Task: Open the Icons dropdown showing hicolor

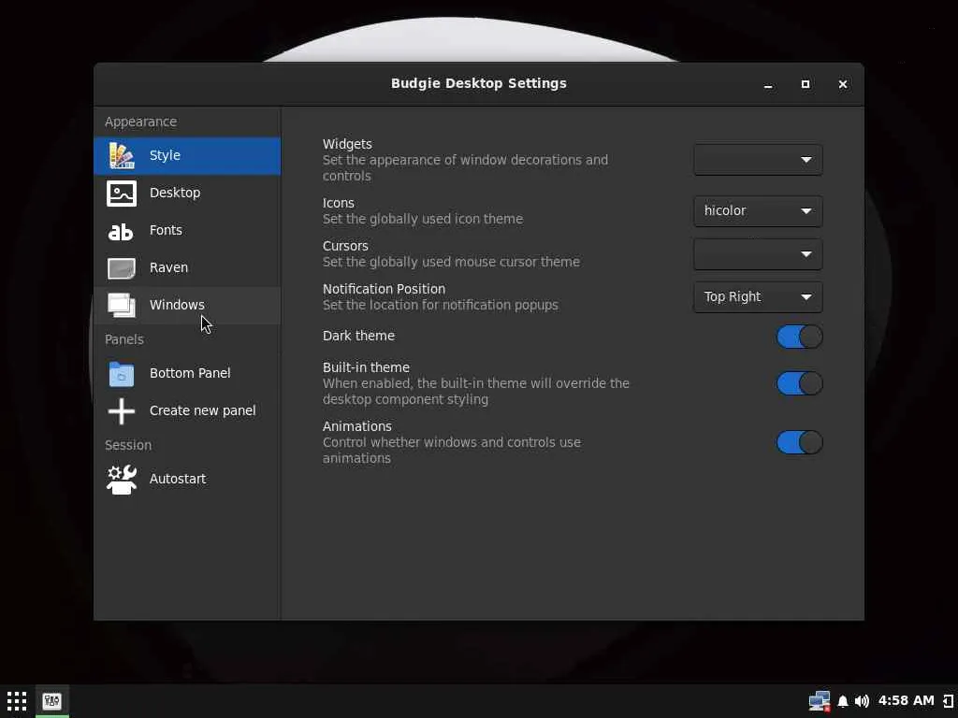Action: pos(758,211)
